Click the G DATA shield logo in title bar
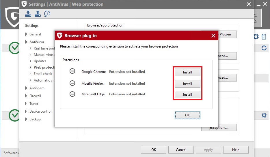The image size is (270, 157). [x=24, y=4]
